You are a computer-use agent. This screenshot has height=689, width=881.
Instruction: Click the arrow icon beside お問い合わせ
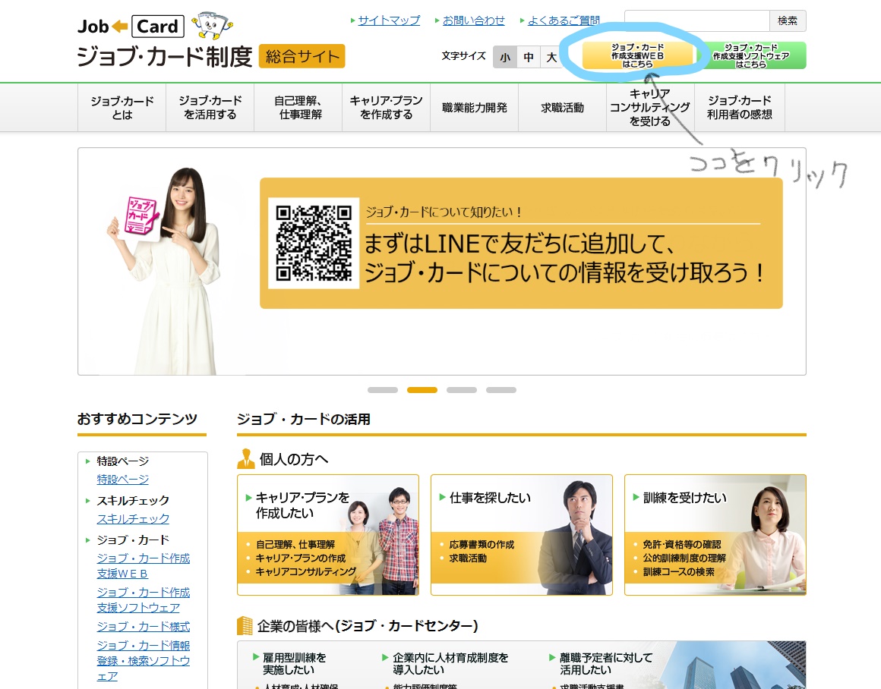pyautogui.click(x=437, y=20)
